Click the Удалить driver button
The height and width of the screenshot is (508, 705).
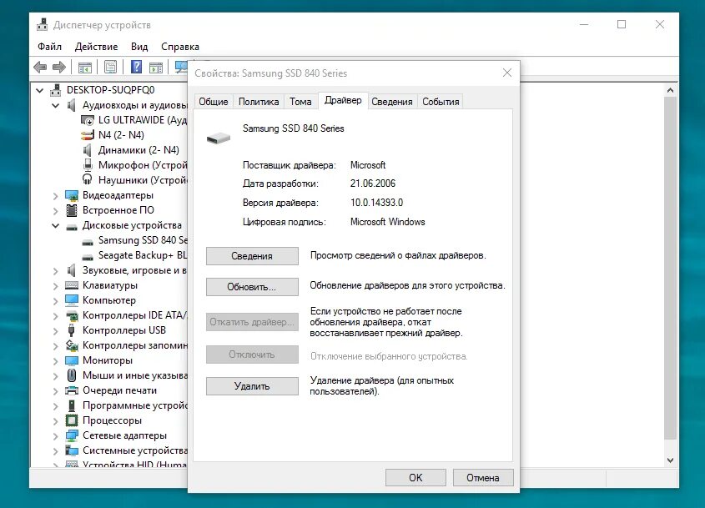(252, 386)
